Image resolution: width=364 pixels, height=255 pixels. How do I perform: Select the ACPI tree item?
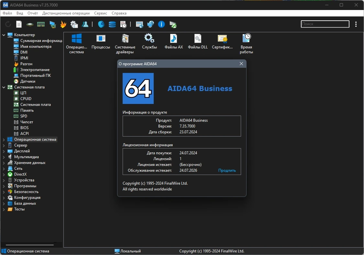click(22, 134)
